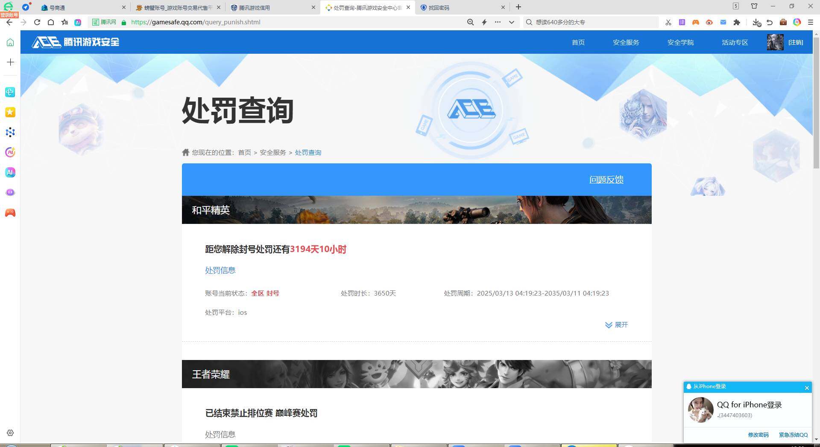Open 安全服务 navigation menu
The image size is (820, 447).
pos(626,42)
